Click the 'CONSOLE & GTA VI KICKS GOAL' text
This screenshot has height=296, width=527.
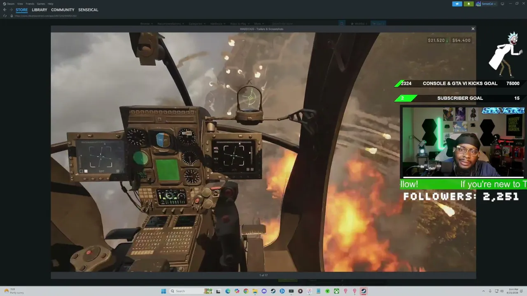460,83
